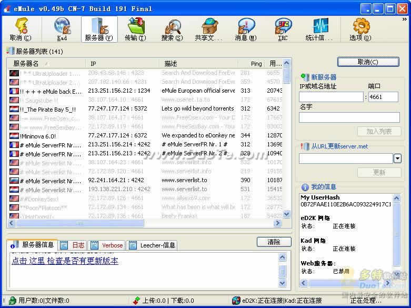Click server list scroll up arrow
Screen dimensions: 411x308
click(286, 63)
